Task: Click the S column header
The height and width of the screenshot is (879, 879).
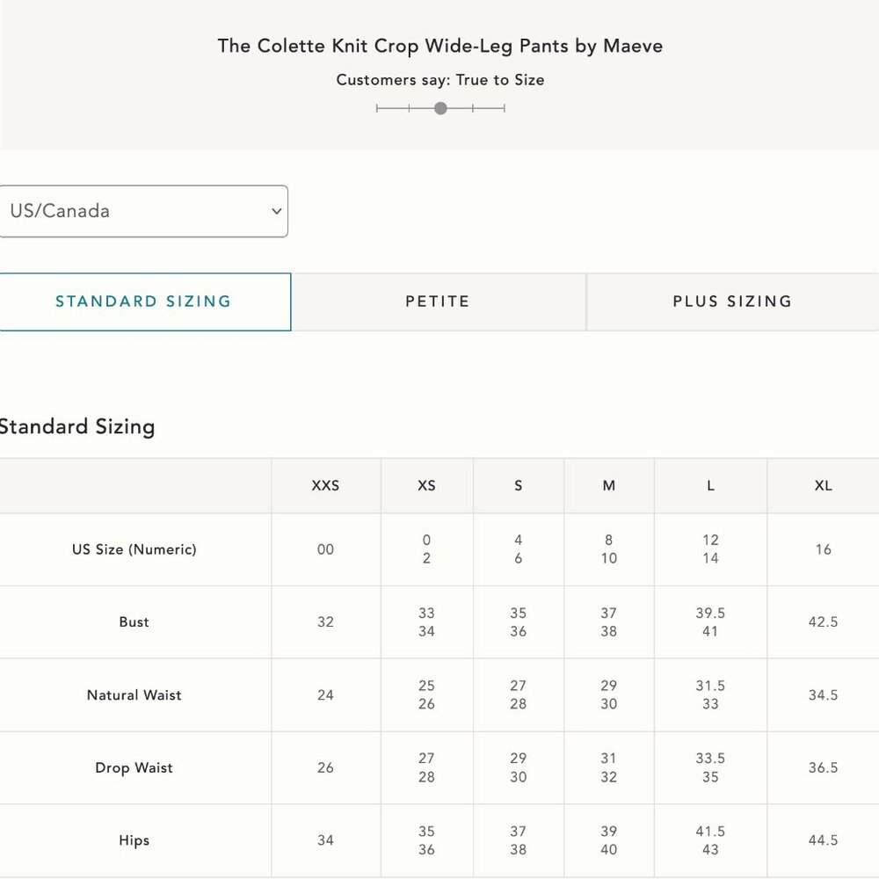Action: [x=519, y=485]
